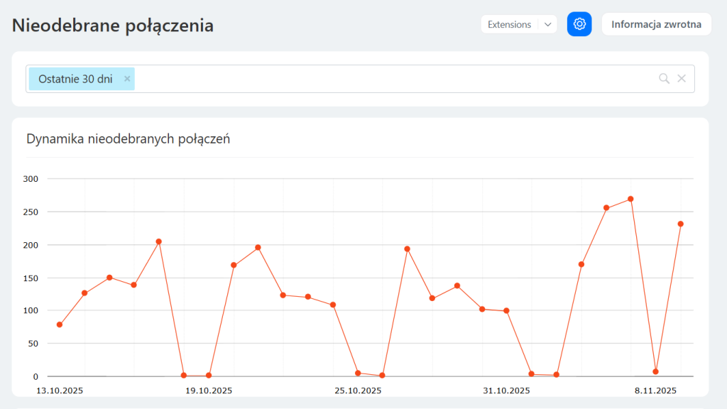Click the last data point at chart's right end

pyautogui.click(x=680, y=224)
